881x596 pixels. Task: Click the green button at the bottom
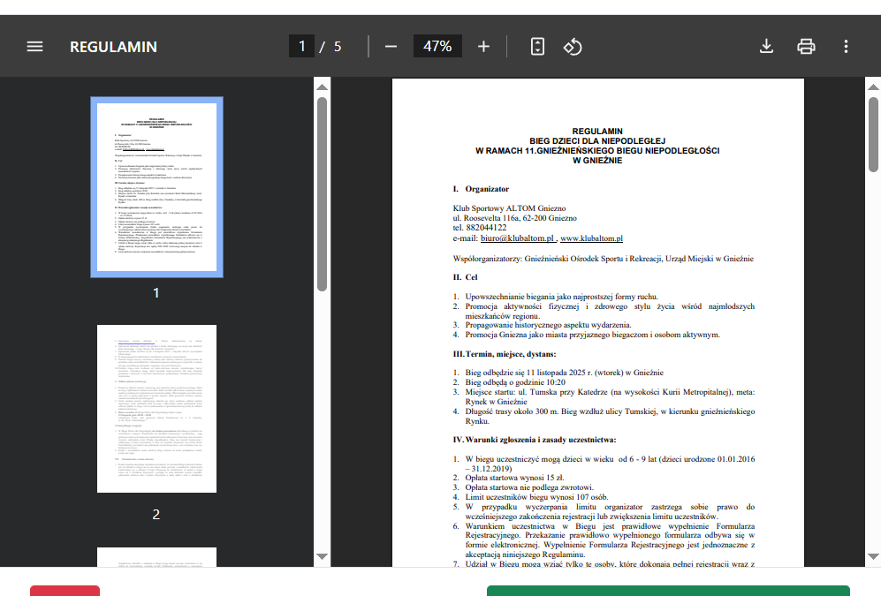(x=667, y=590)
